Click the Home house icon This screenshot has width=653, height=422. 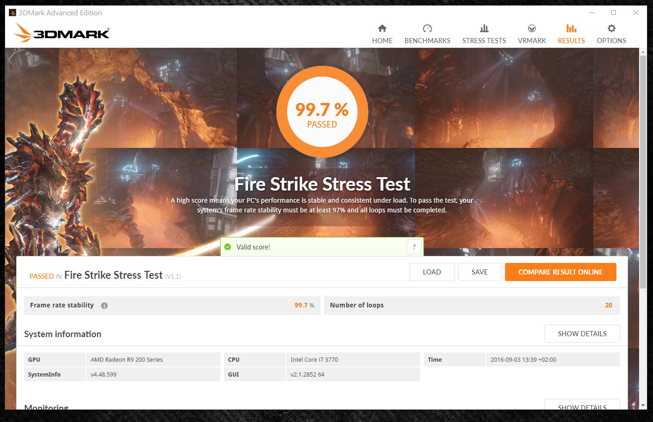pyautogui.click(x=382, y=28)
